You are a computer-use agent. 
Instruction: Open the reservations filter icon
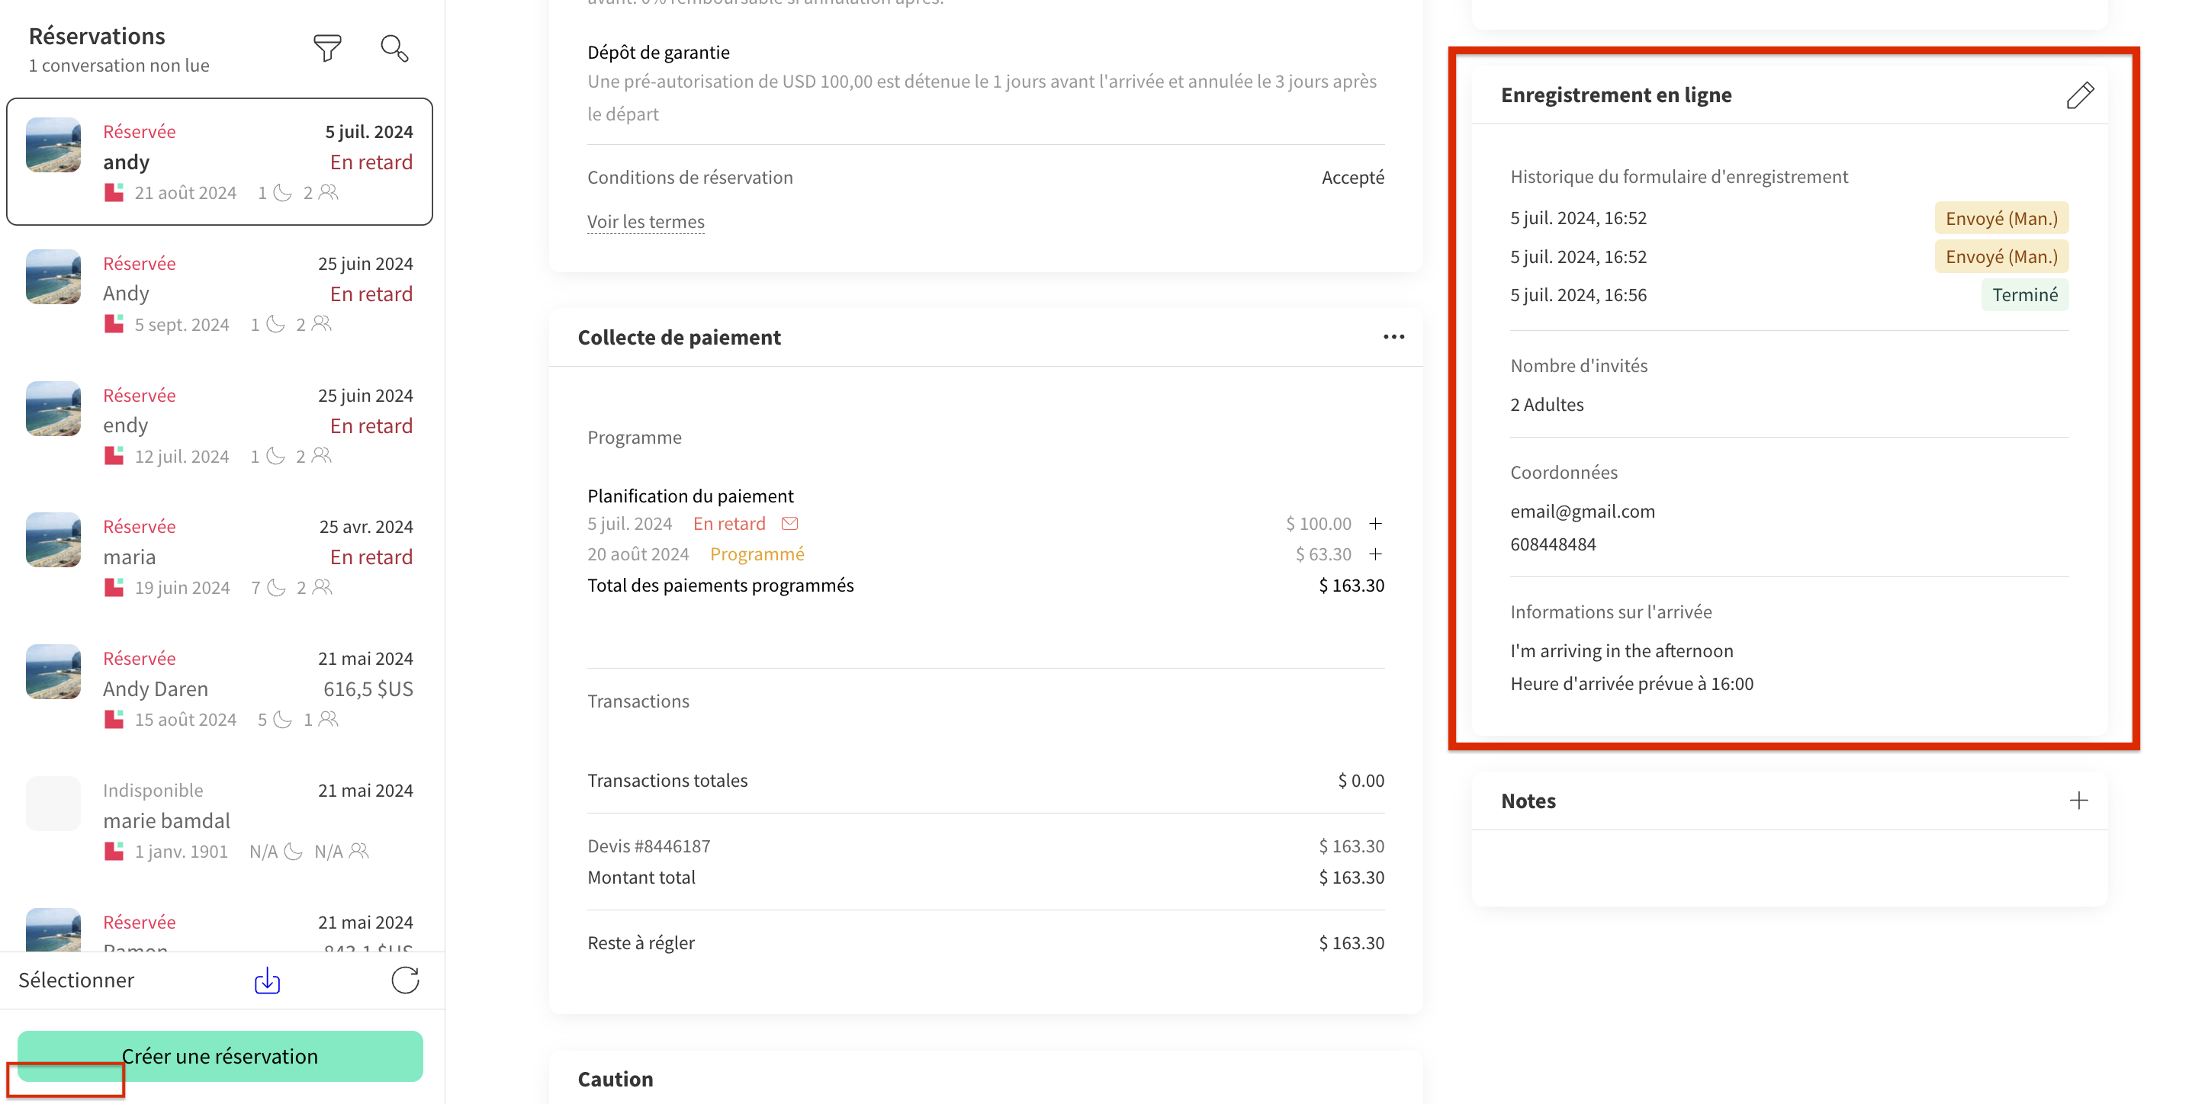326,49
